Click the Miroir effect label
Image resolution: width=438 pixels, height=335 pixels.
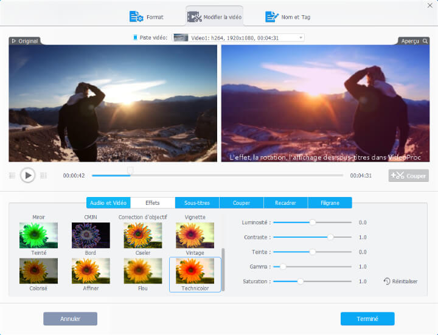(x=38, y=217)
